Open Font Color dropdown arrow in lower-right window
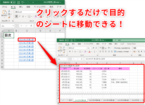This screenshot has width=145, height=105. coord(92,52)
